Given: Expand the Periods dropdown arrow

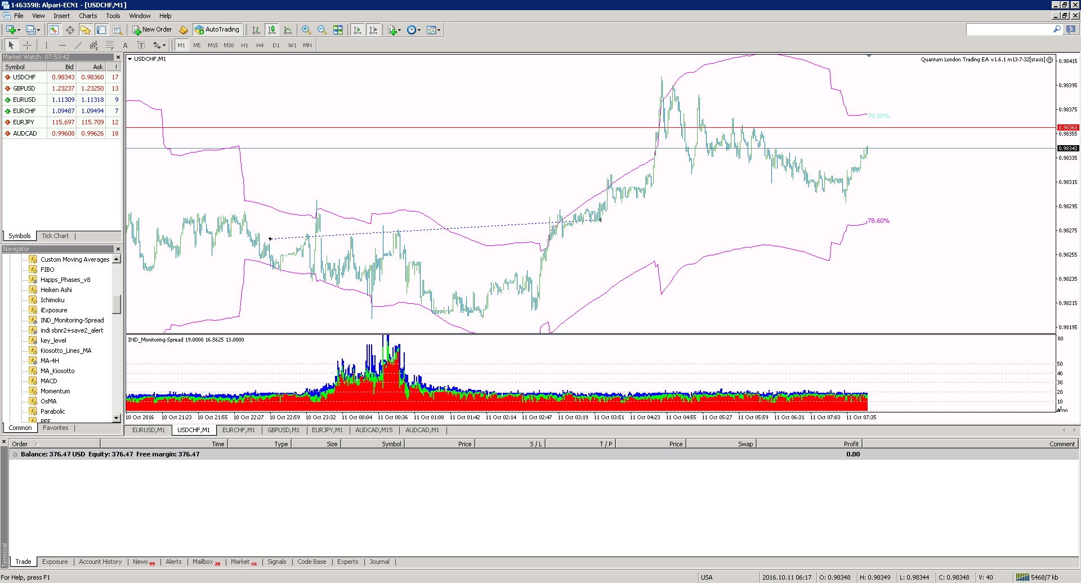Looking at the screenshot, I should pyautogui.click(x=419, y=30).
